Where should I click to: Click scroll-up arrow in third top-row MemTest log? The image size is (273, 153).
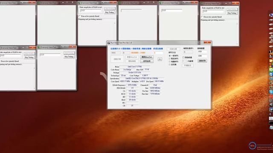(x=115, y=23)
